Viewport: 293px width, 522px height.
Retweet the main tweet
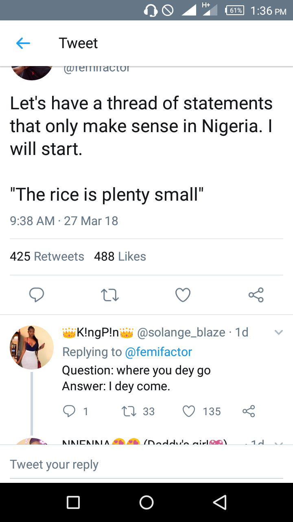109,295
